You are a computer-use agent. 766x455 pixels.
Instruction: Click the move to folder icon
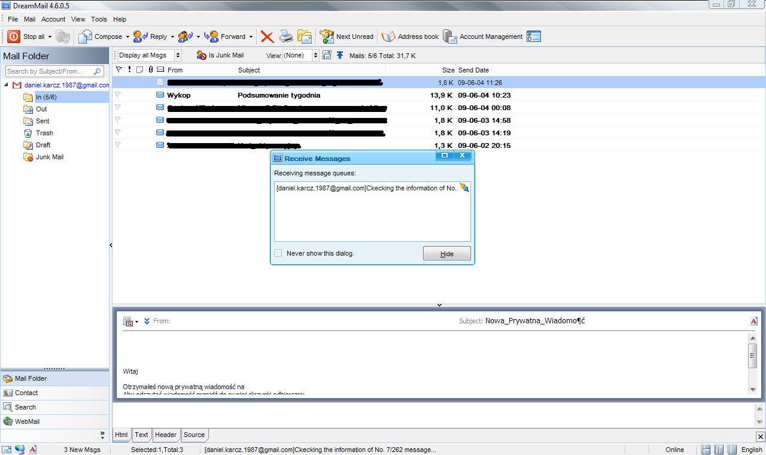tap(305, 37)
